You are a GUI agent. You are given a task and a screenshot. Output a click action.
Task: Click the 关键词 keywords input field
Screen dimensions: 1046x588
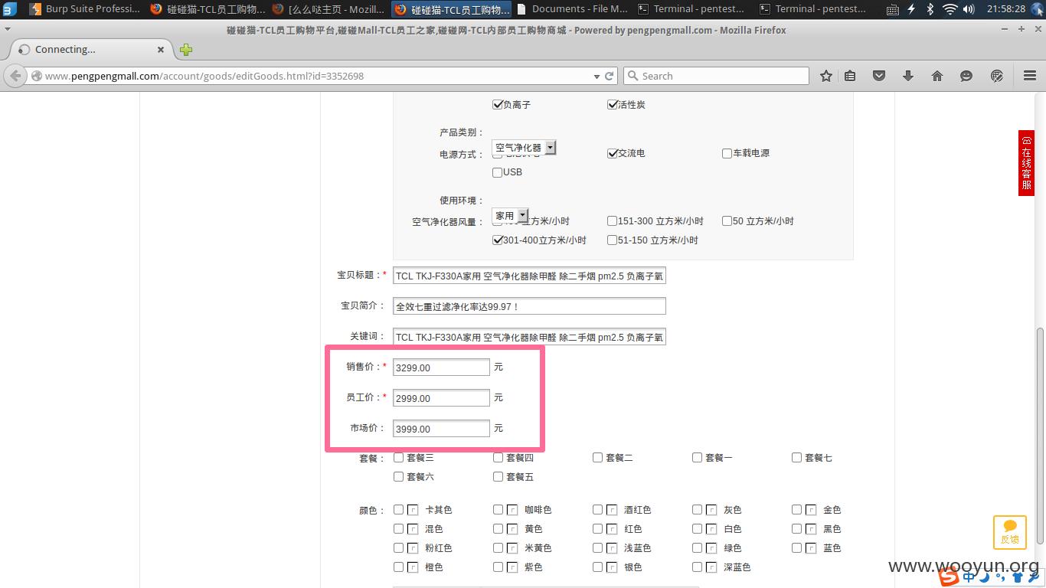[529, 337]
